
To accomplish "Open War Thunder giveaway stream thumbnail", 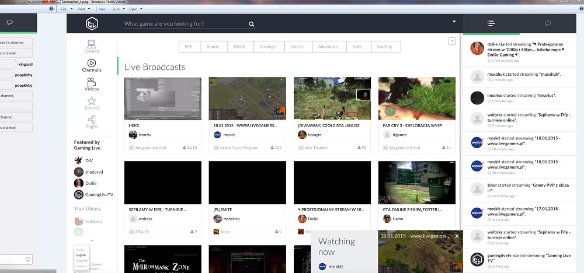I will pyautogui.click(x=332, y=99).
